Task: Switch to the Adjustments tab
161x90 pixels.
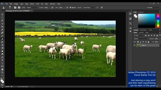Action: [143, 30]
